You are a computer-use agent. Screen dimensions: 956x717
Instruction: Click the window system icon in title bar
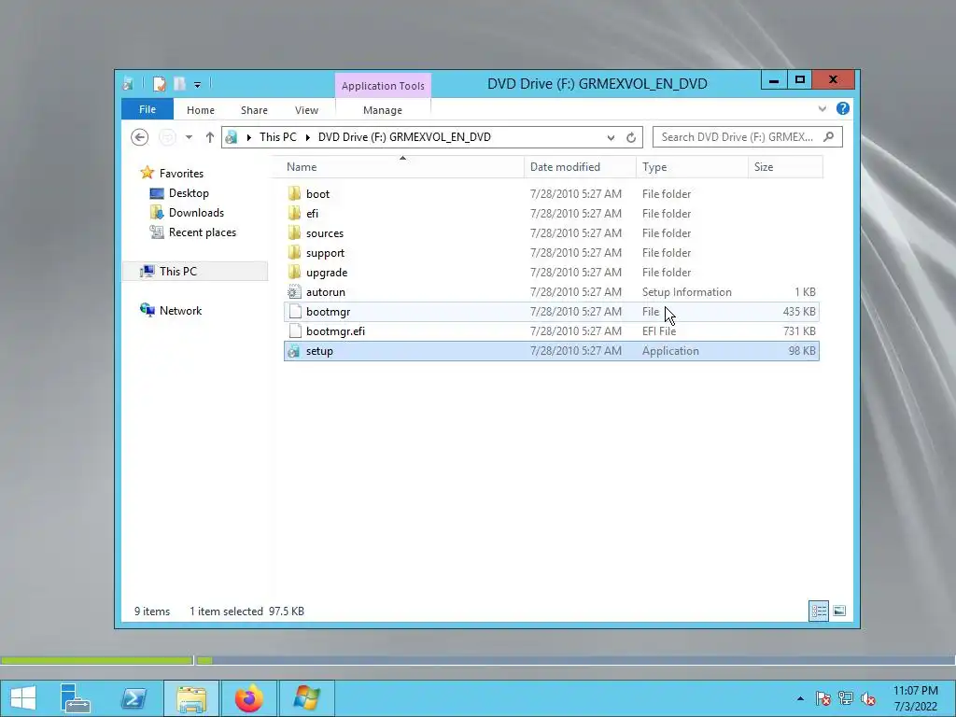(x=129, y=83)
